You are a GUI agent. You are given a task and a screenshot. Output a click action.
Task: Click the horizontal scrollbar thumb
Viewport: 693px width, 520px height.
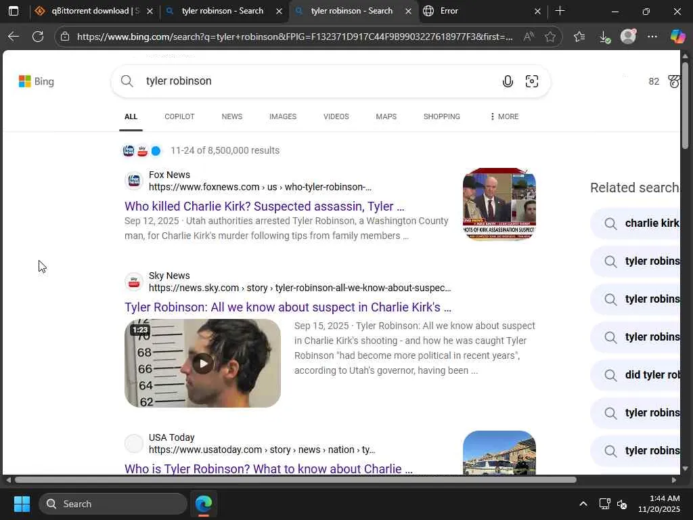click(295, 480)
